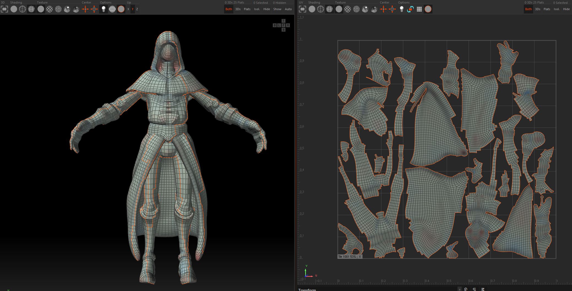Select shaded-wireframe sphere in the 3D viewport
Viewport: 572px width, 291px height.
[x=31, y=9]
